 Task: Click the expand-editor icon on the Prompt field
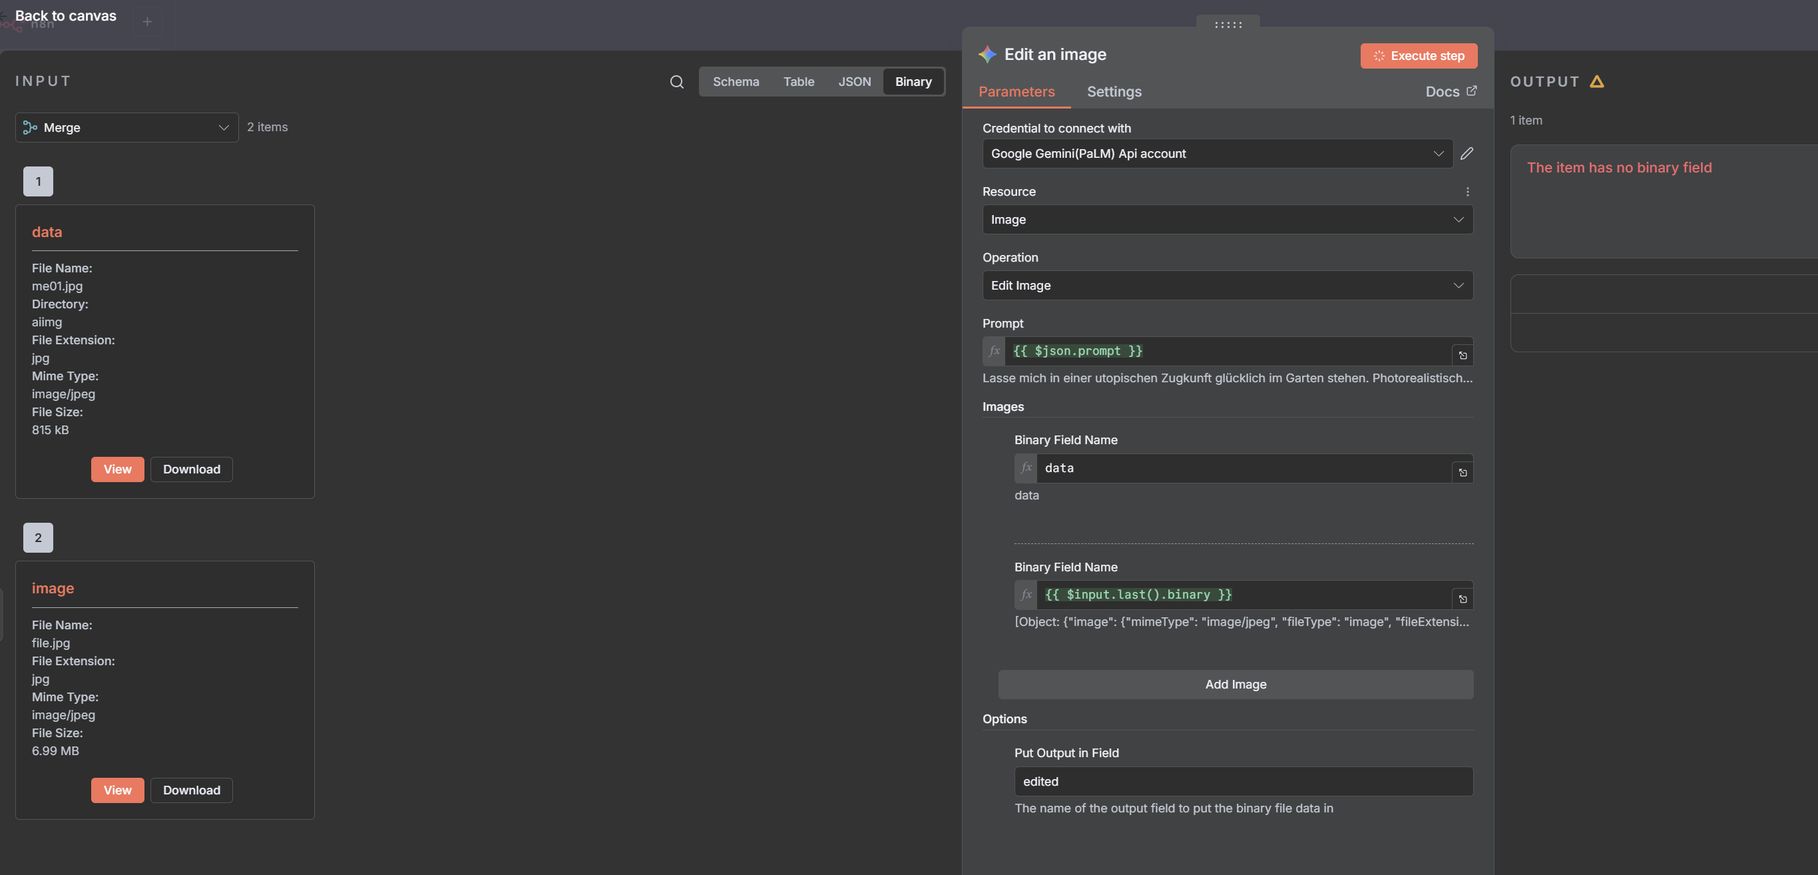pyautogui.click(x=1463, y=355)
